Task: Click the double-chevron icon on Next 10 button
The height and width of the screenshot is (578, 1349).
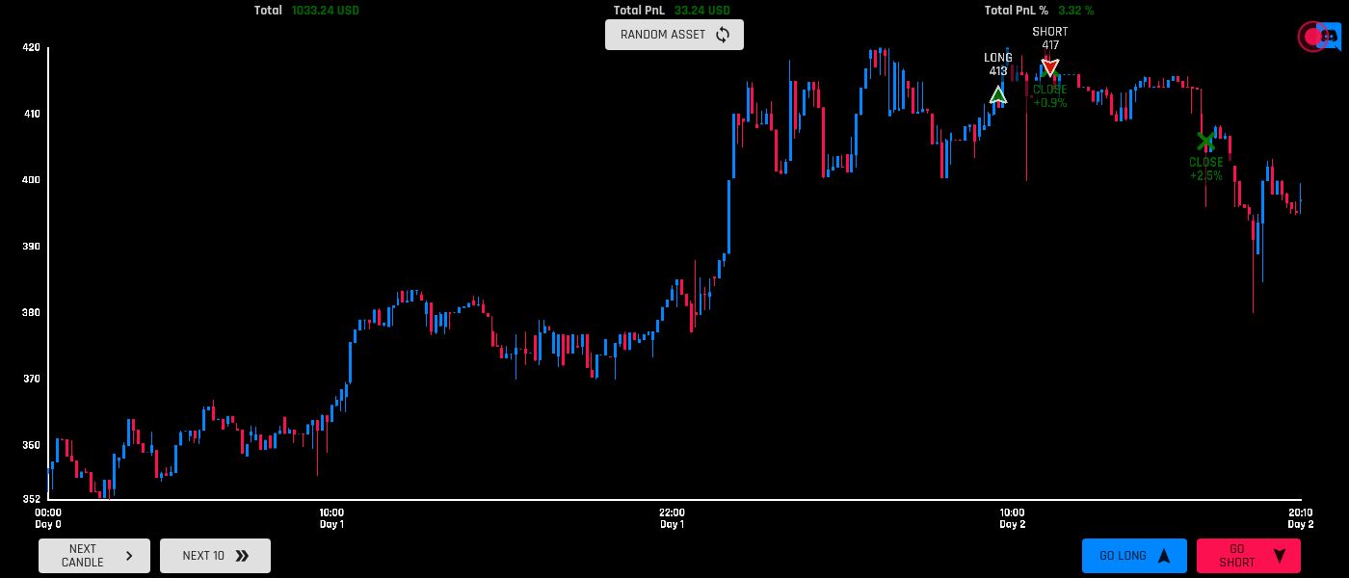Action: [x=245, y=556]
